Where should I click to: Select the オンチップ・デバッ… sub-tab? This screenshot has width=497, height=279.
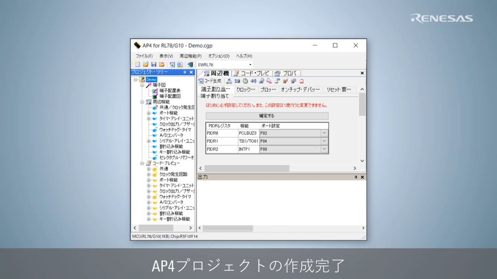click(x=301, y=90)
